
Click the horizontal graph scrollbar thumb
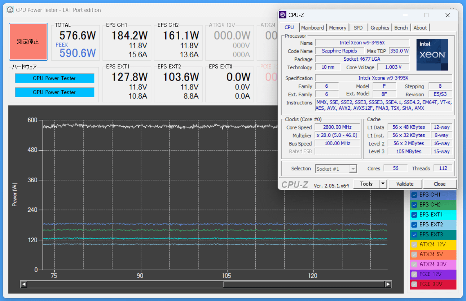304,284
